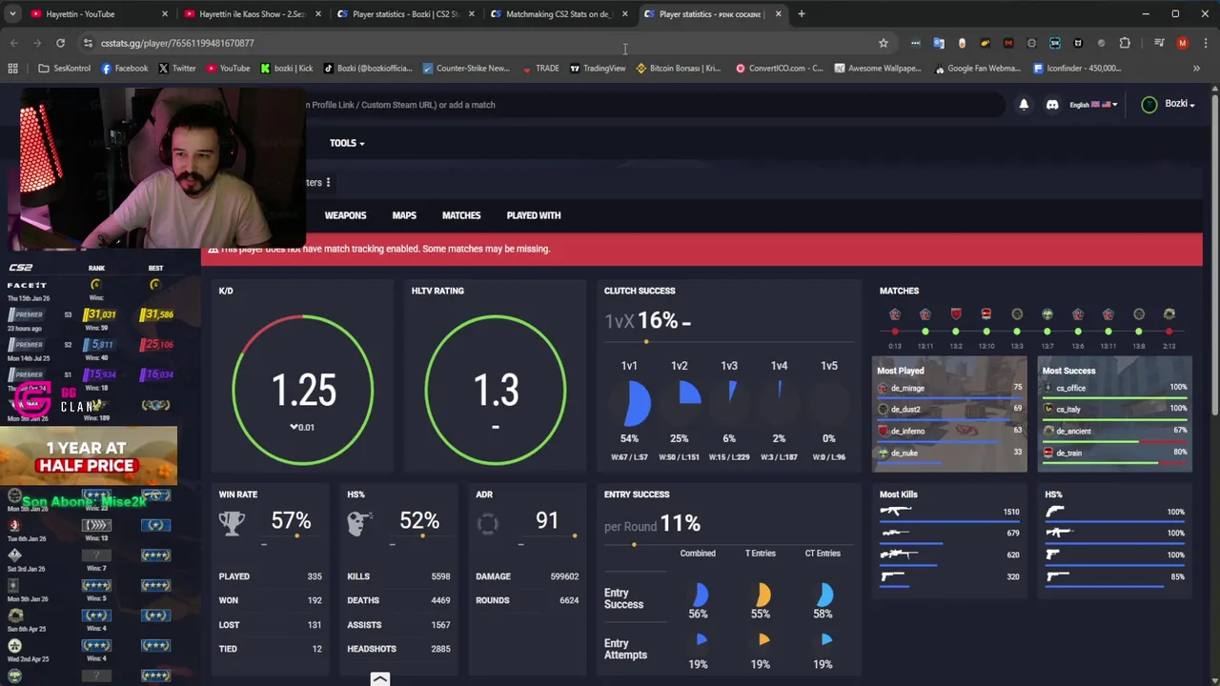The width and height of the screenshot is (1220, 686).
Task: Click the K/D 1.25 circular gauge
Action: 303,389
